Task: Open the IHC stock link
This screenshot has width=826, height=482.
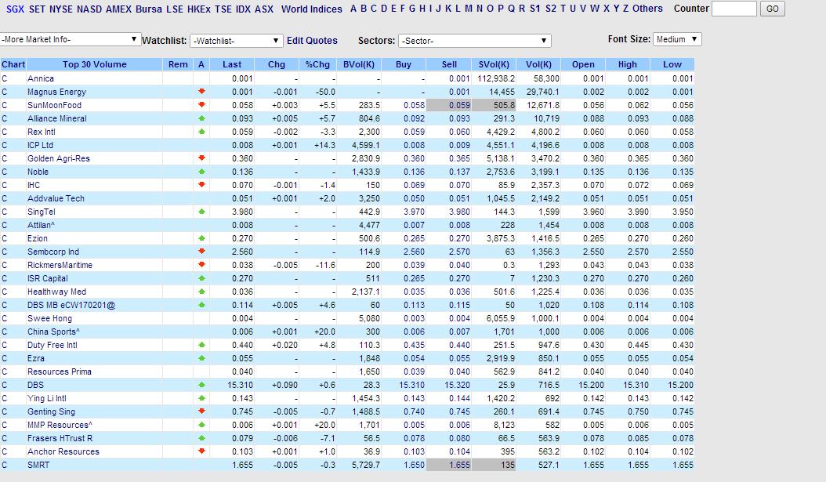Action: tap(34, 186)
